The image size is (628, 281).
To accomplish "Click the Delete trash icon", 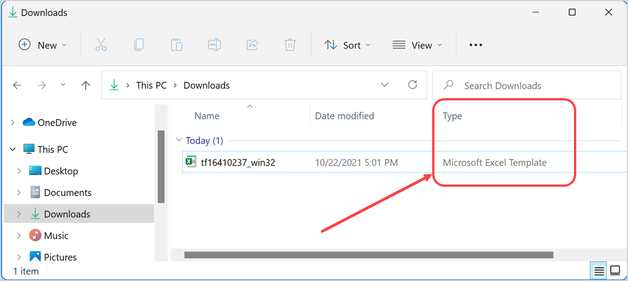I will (290, 45).
